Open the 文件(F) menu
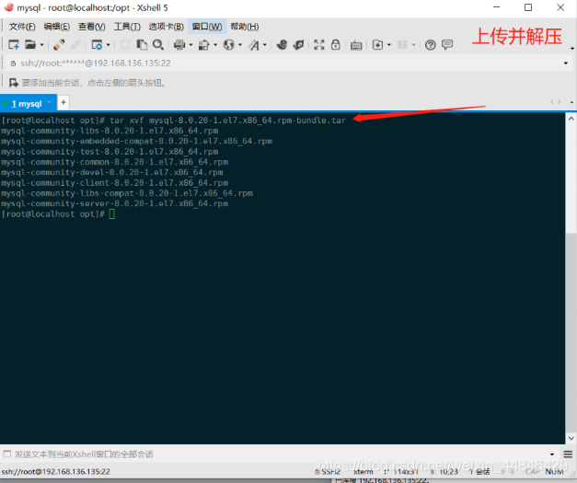 click(22, 27)
